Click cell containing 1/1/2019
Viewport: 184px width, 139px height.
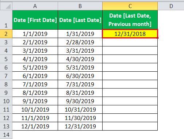35,34
